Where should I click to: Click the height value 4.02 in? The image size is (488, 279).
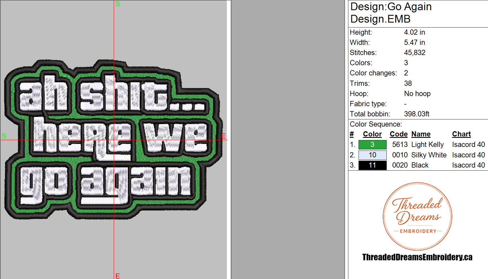pyautogui.click(x=414, y=32)
